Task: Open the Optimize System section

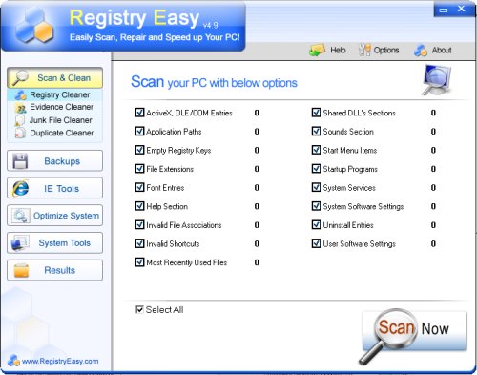Action: [x=54, y=216]
